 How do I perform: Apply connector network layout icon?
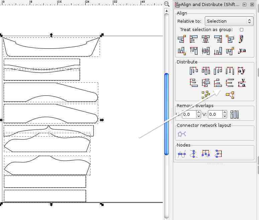click(x=182, y=134)
